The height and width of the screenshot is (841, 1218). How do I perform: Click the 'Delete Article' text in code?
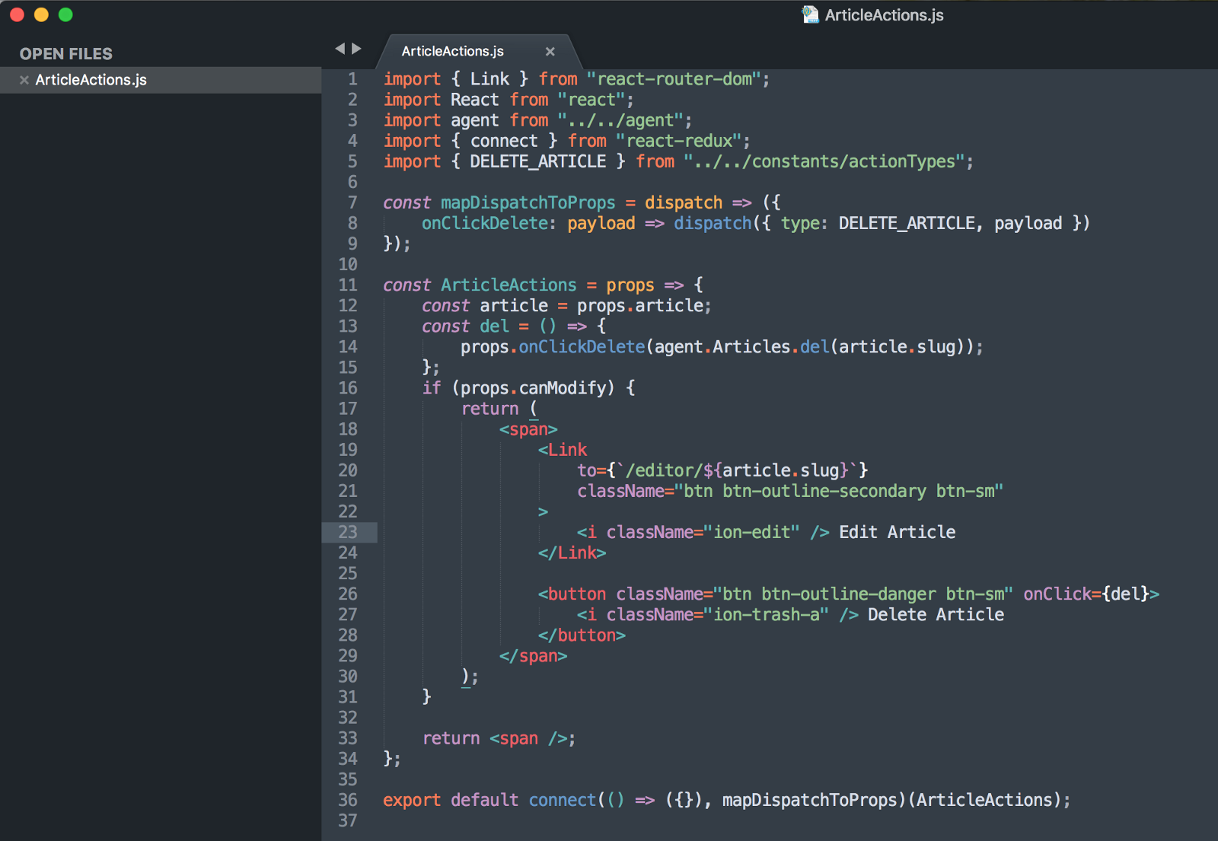click(936, 614)
